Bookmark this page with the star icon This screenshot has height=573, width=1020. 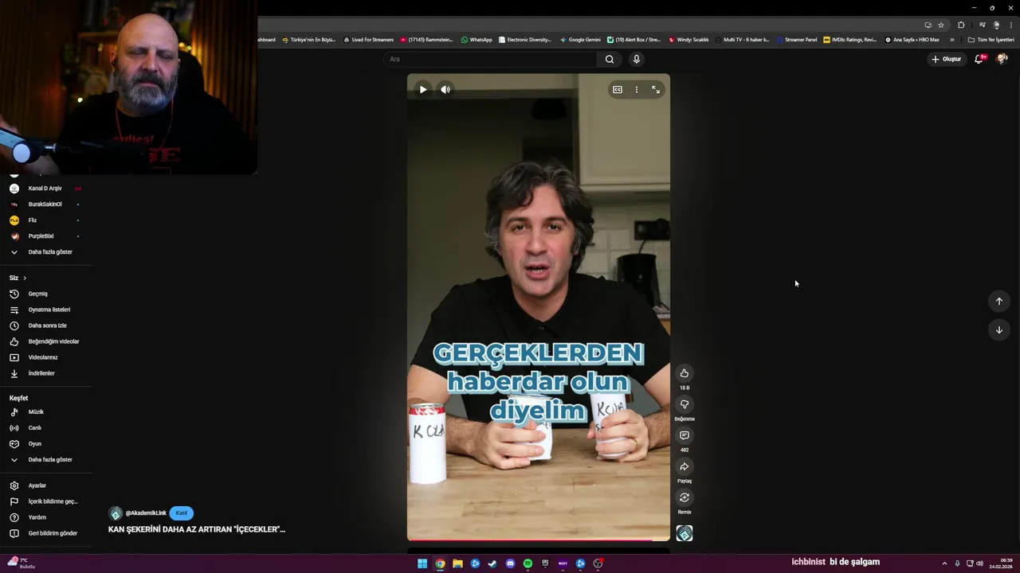[x=941, y=25]
